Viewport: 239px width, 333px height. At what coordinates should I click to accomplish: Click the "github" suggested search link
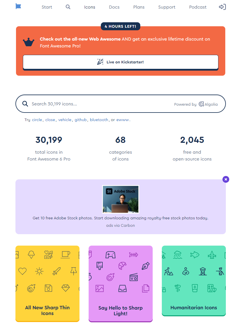[x=81, y=120]
